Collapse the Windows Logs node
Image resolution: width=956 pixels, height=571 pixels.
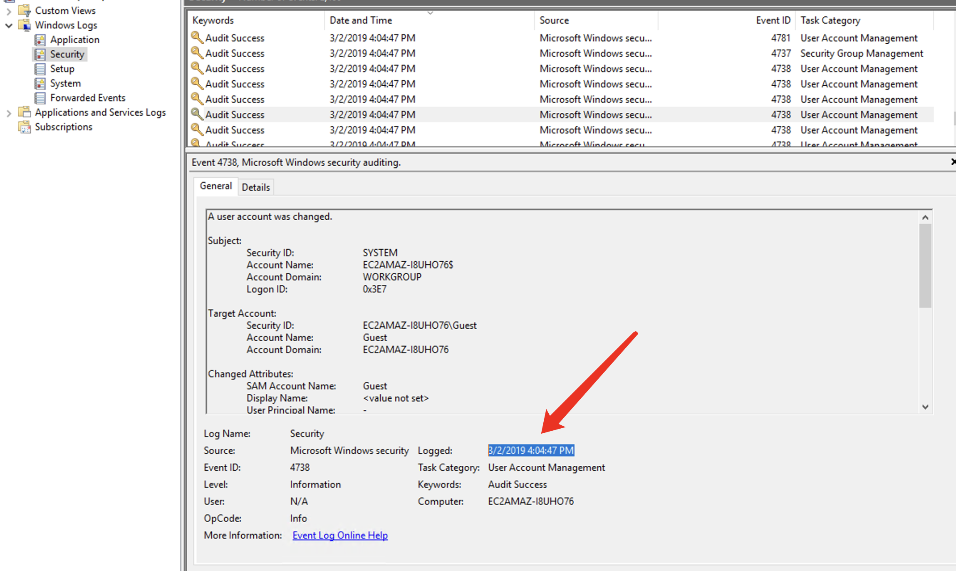click(x=9, y=25)
